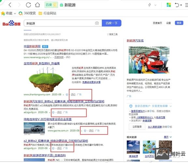The image size is (188, 163).
Task: Click the blue 登录 button
Action: point(179,23)
